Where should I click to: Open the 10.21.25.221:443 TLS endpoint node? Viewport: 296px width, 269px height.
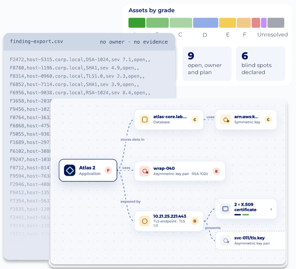click(169, 221)
